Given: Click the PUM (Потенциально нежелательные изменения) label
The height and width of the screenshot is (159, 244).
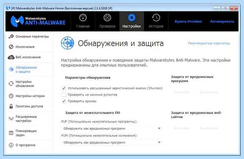Looking at the screenshot, I should point(99,135).
